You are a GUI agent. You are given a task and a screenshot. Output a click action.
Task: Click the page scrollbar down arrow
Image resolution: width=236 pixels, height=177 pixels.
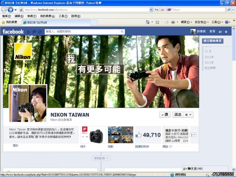coord(233,170)
